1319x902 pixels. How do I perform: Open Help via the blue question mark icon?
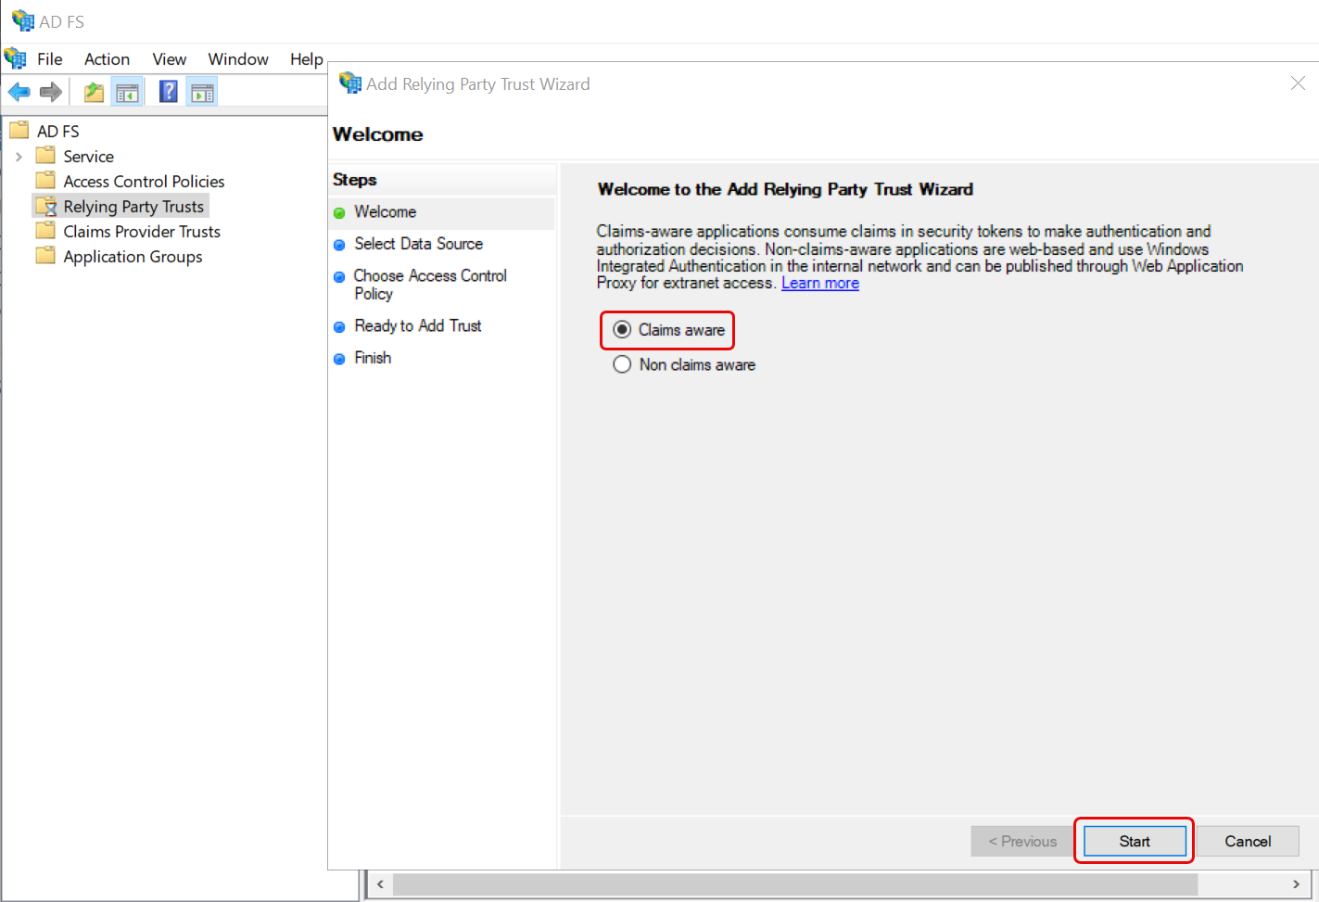[168, 92]
